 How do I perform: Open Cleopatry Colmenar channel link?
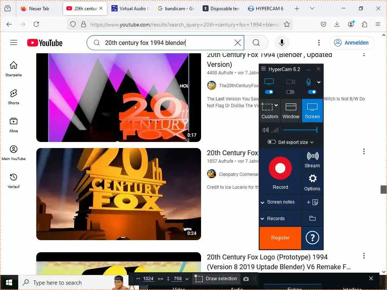pos(239,174)
